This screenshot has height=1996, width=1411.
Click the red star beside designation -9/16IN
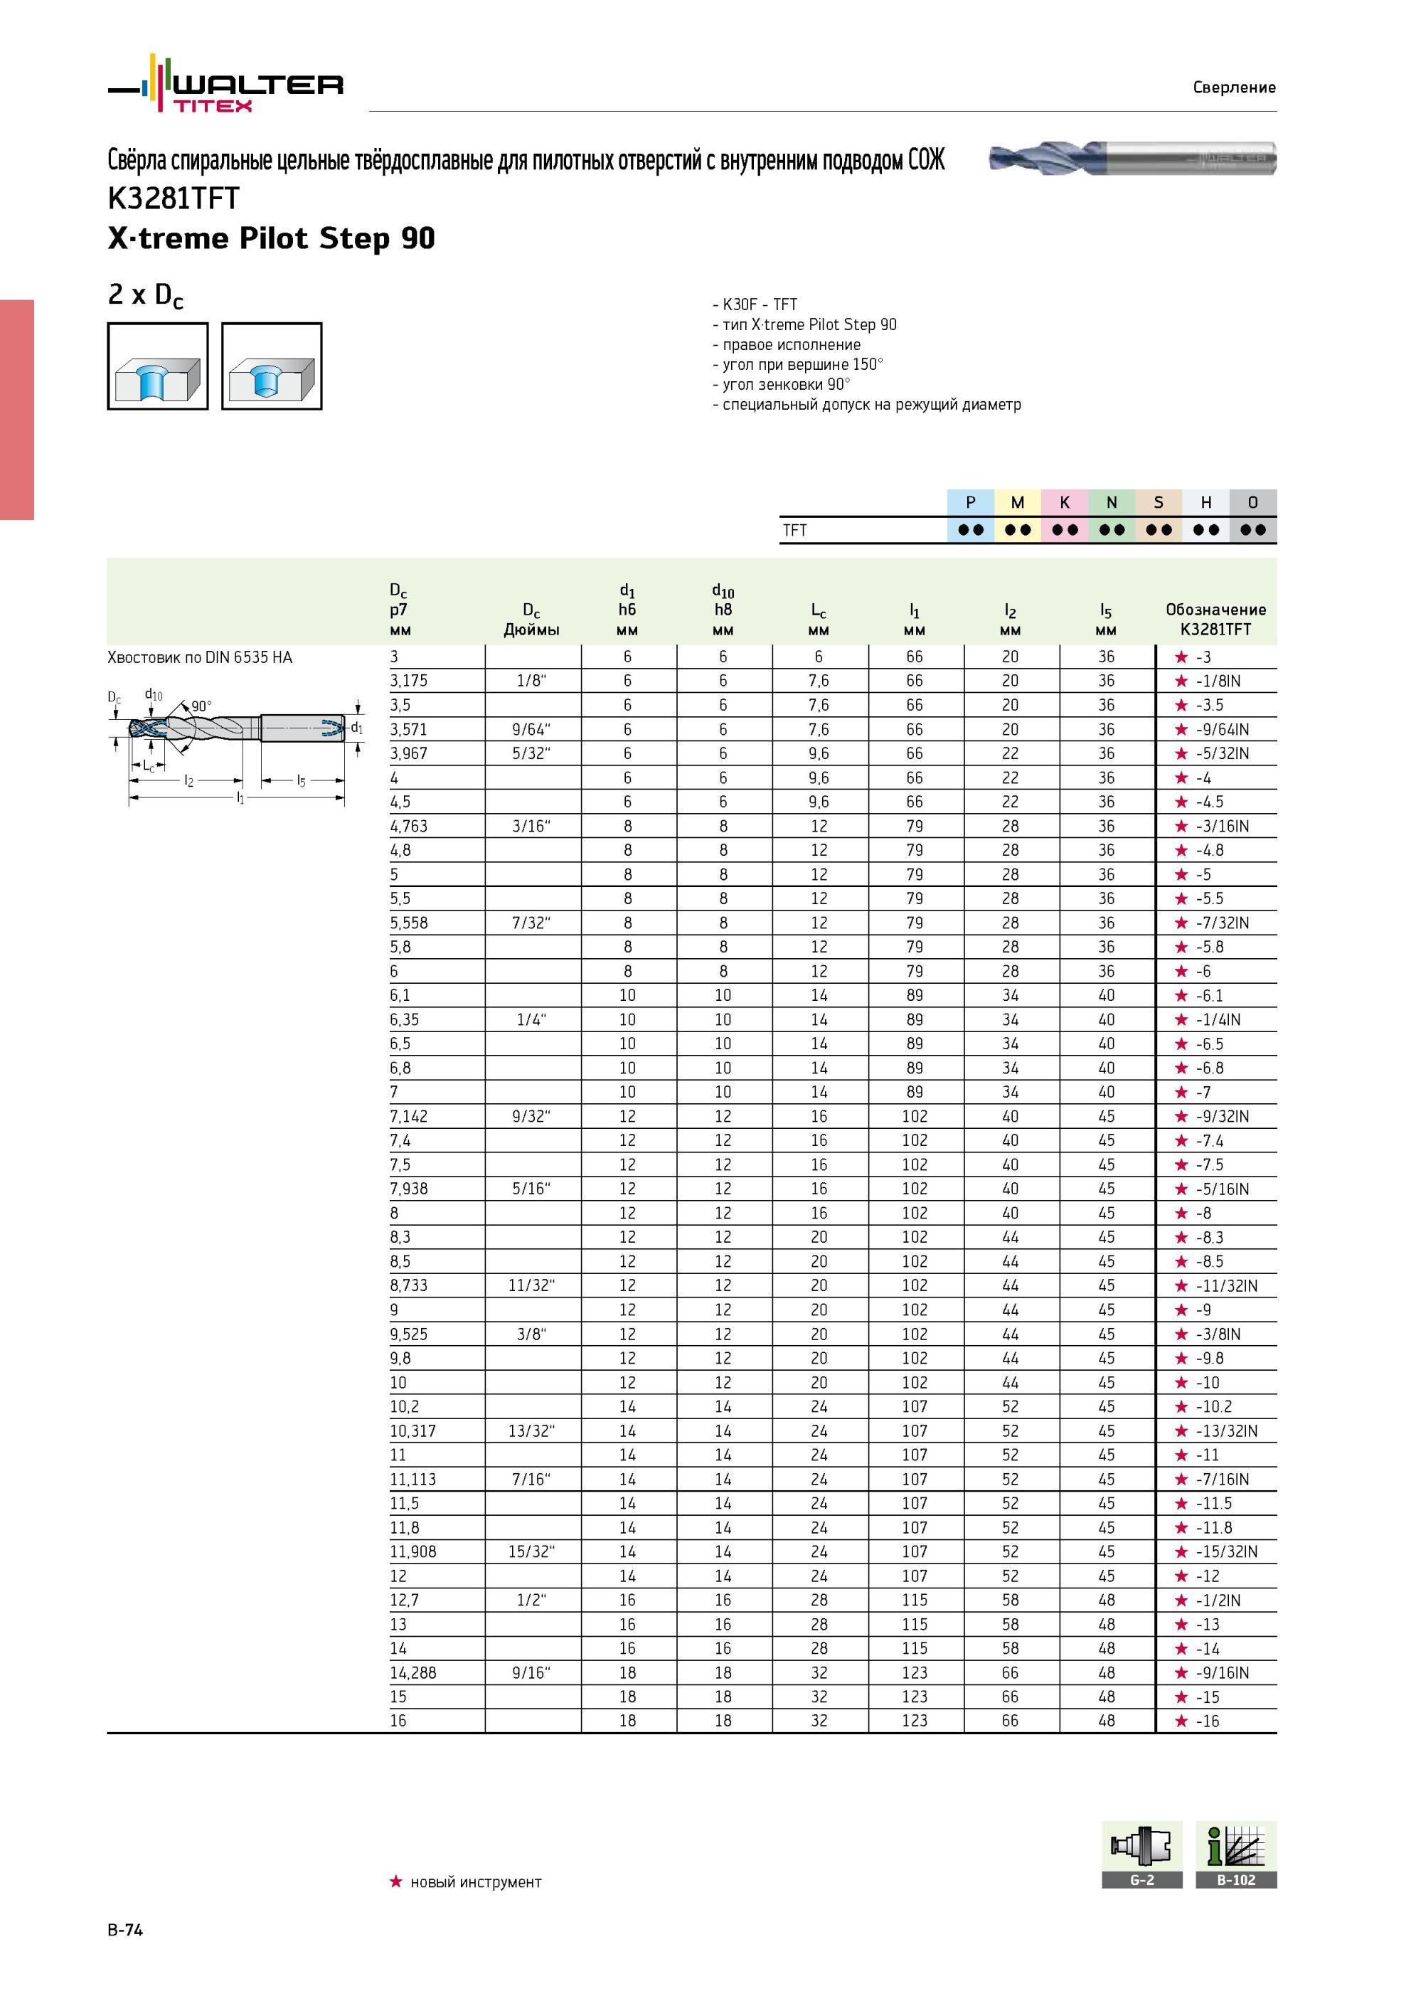click(x=1181, y=1672)
